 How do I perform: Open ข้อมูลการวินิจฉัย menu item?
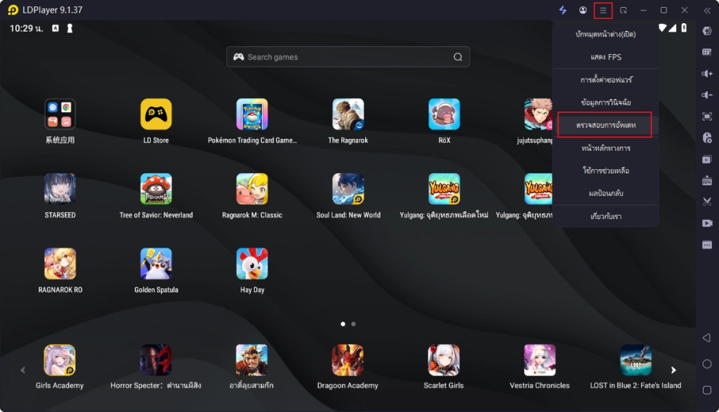tap(606, 102)
